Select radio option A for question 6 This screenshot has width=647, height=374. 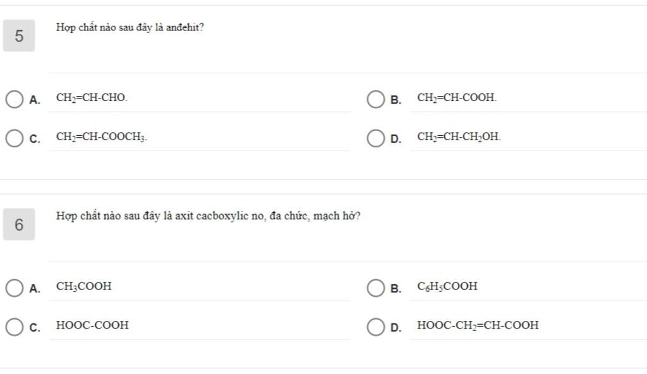[x=14, y=288]
